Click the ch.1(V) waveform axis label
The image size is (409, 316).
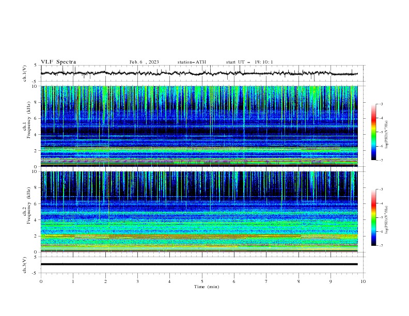pos(25,73)
